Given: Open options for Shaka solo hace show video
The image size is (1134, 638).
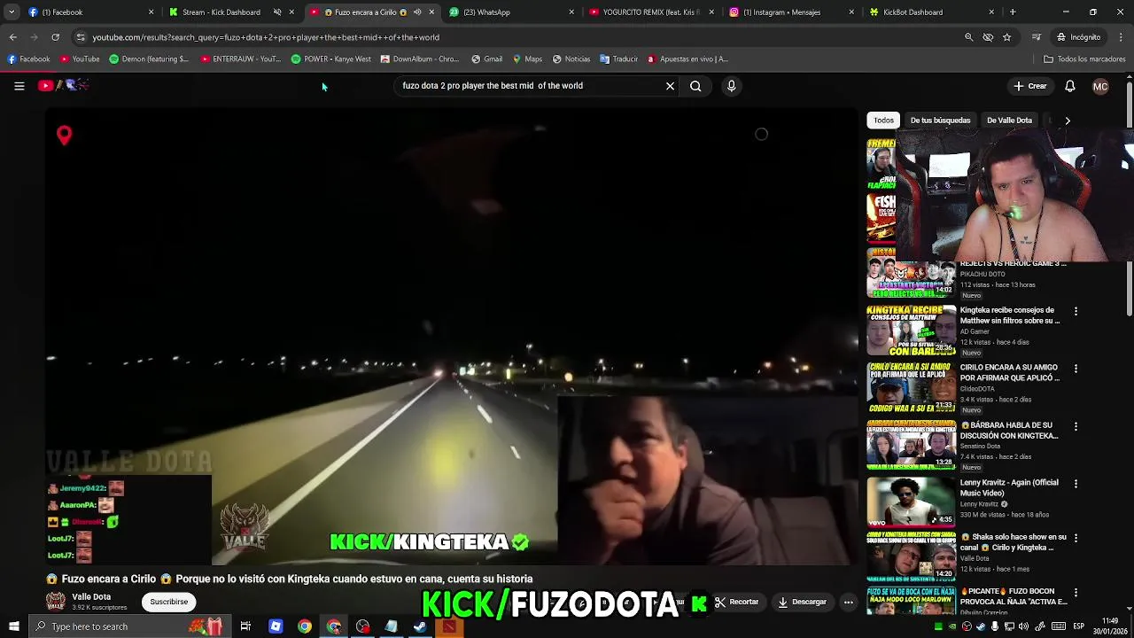Looking at the screenshot, I should pos(1076,538).
